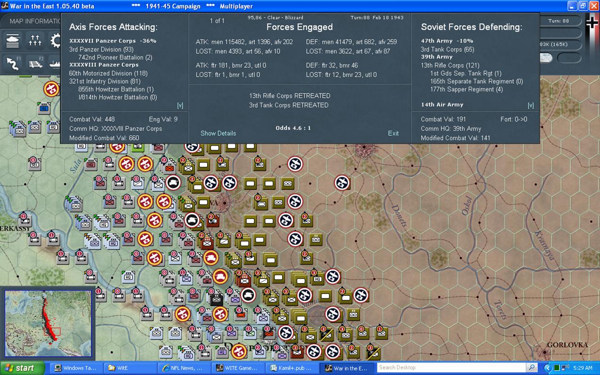The image size is (600, 375).
Task: Expand hidden system tray icons arrow
Action: (548, 368)
